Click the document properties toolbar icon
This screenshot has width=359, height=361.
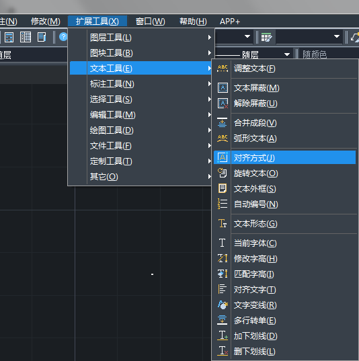[x=42, y=37]
